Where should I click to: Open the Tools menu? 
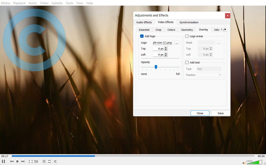tap(69, 3)
